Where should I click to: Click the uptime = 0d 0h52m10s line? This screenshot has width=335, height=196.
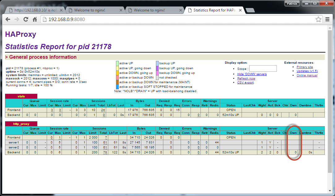[23, 71]
